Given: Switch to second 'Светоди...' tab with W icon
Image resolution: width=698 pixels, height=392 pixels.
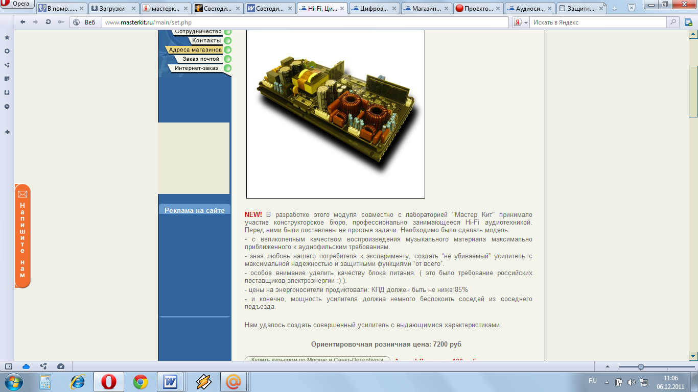Looking at the screenshot, I should point(270,8).
